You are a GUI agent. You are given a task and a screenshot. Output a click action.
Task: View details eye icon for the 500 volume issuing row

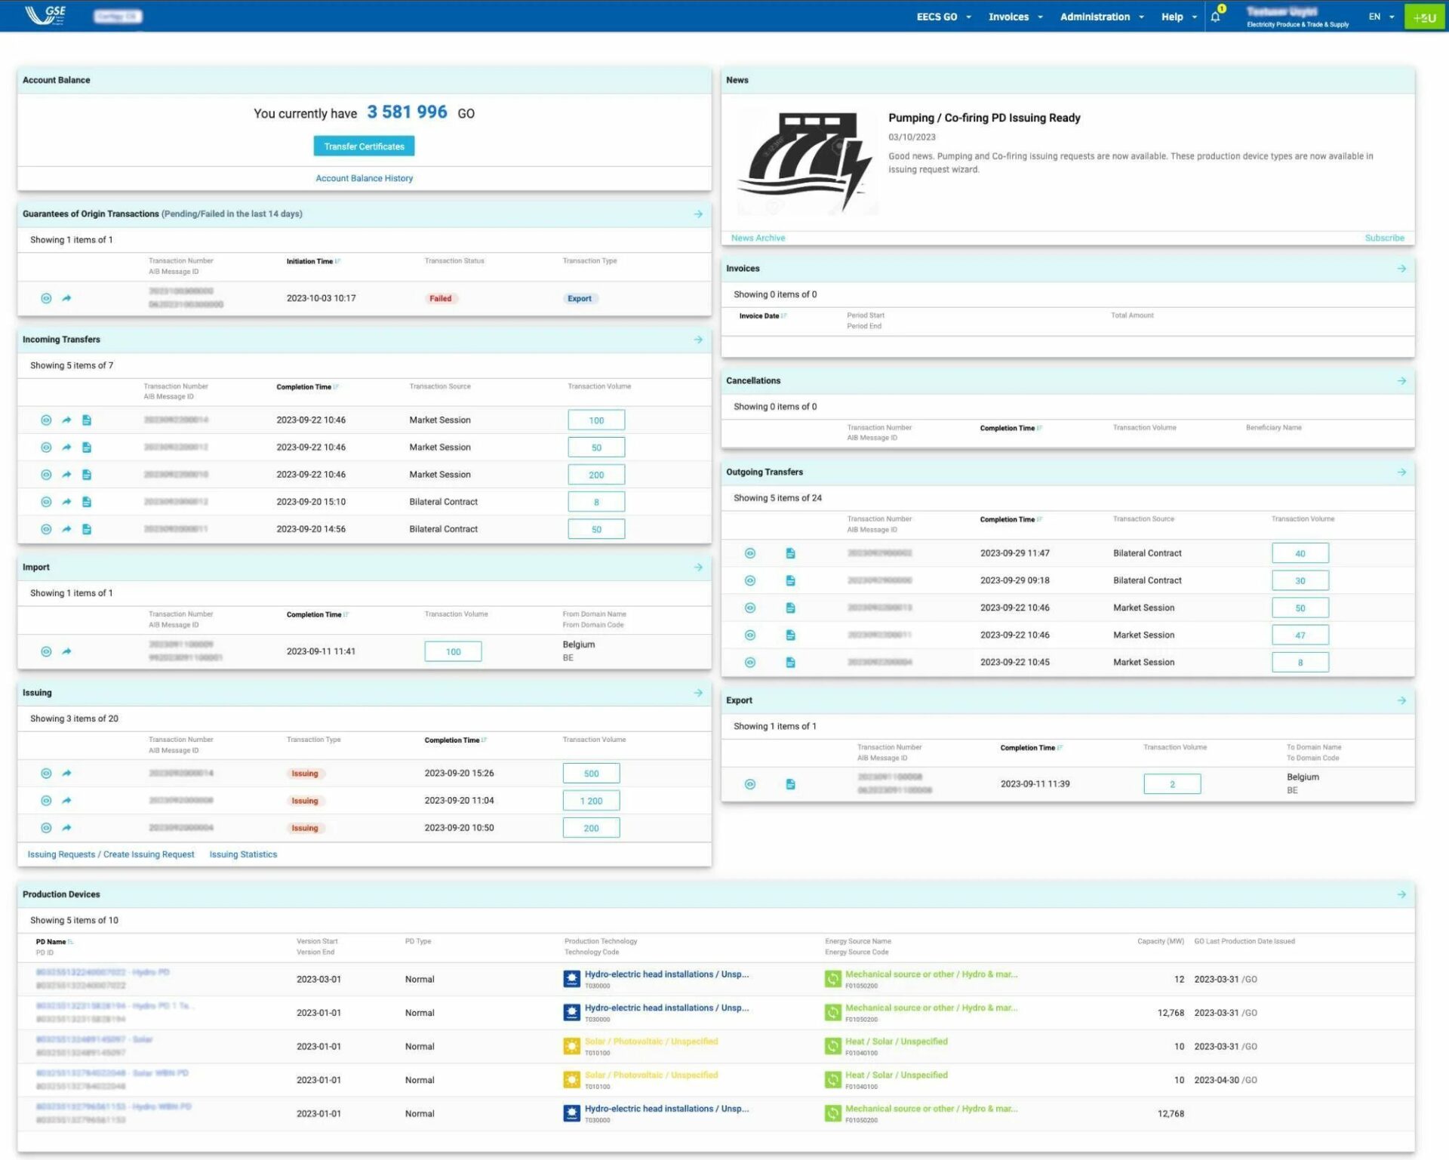pyautogui.click(x=46, y=774)
